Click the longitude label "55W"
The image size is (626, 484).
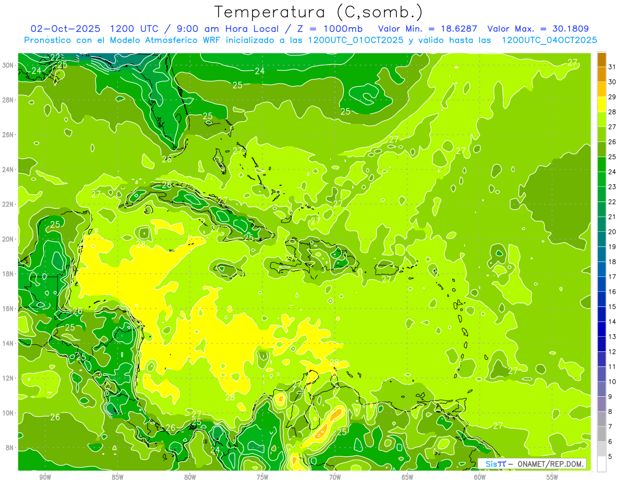point(552,477)
